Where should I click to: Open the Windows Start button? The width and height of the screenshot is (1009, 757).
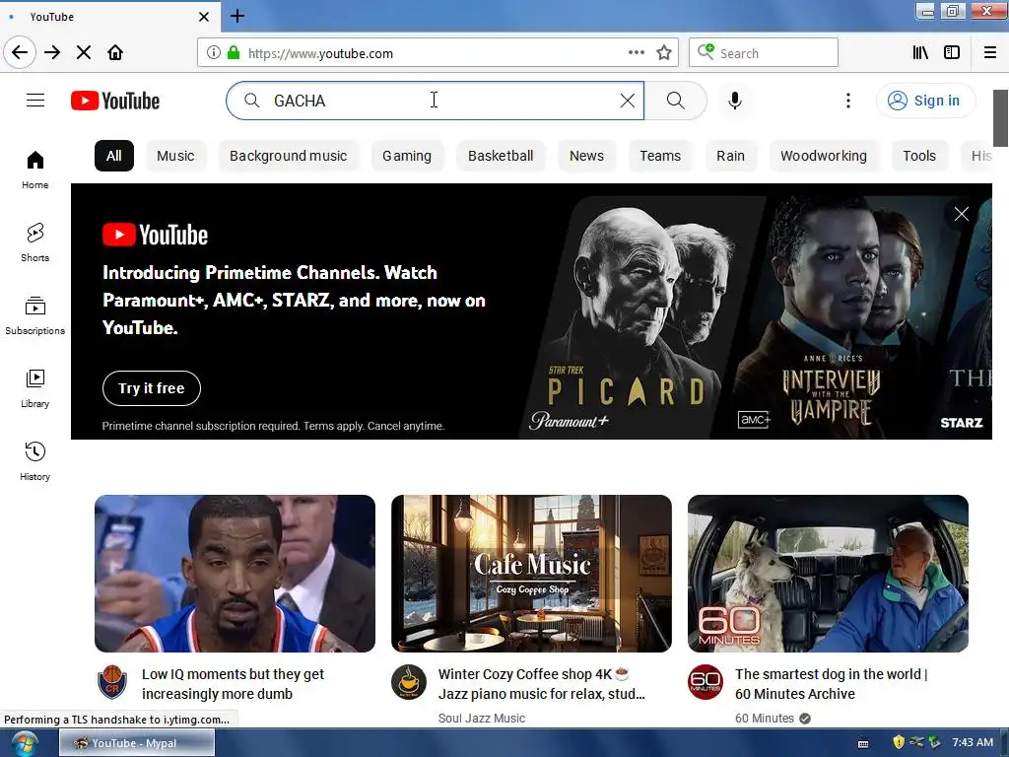(25, 743)
